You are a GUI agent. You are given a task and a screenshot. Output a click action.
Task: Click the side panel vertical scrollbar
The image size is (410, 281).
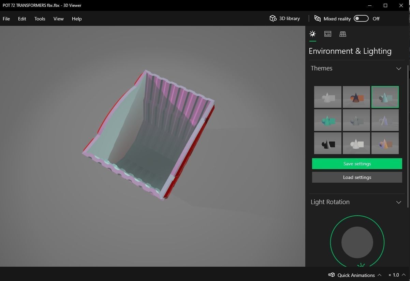tap(408, 136)
